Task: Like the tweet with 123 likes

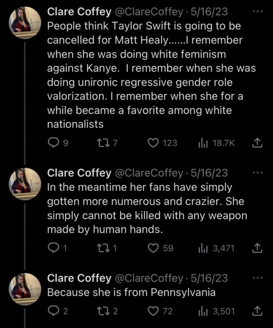Action: (153, 143)
